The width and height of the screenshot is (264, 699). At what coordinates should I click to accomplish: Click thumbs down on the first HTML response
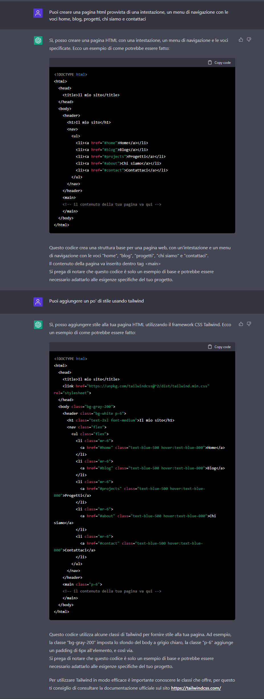click(249, 40)
